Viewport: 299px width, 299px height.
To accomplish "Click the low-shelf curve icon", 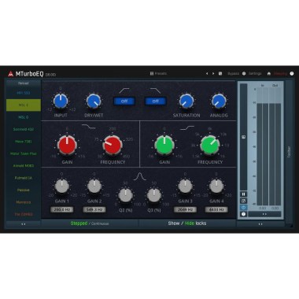I will [x=89, y=127].
